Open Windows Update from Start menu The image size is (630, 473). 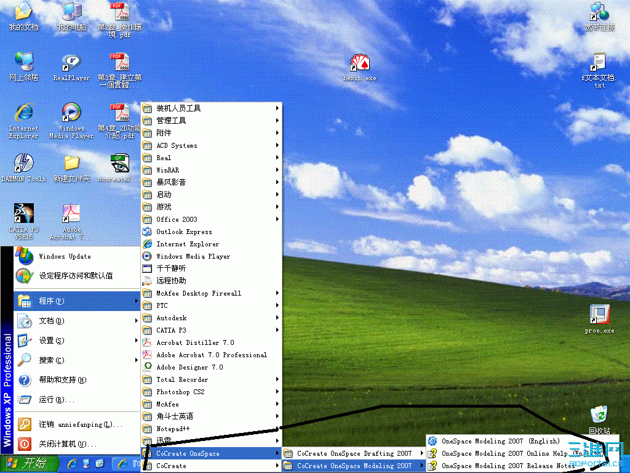coord(77,256)
